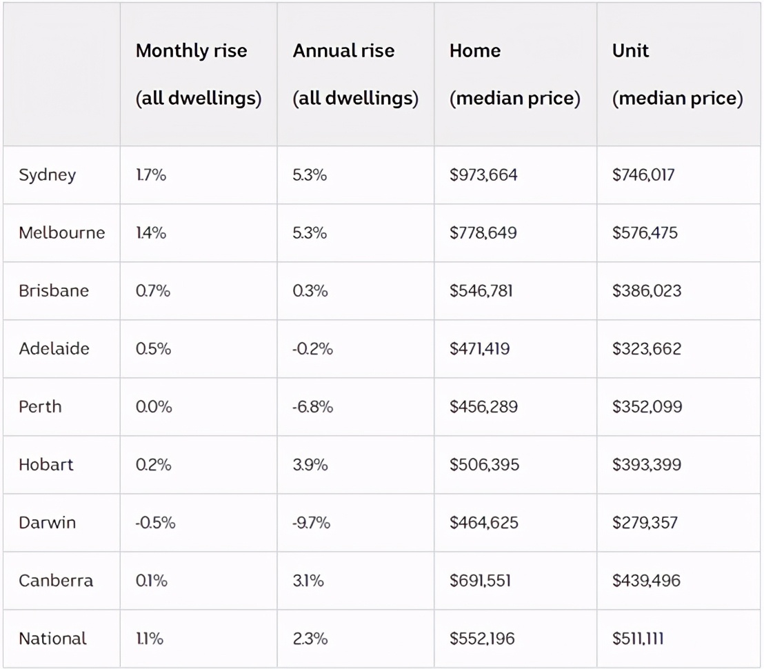Viewport: 764px width, 669px height.
Task: Select Melbourne's unit price $576,475
Action: [645, 233]
